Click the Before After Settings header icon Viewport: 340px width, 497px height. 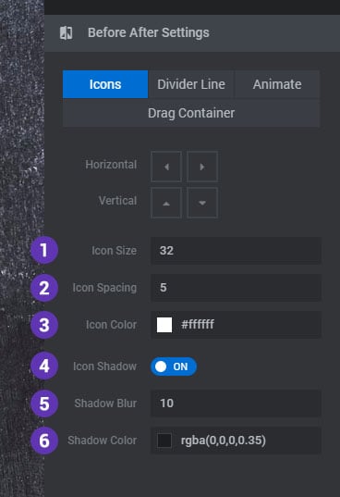[x=67, y=32]
